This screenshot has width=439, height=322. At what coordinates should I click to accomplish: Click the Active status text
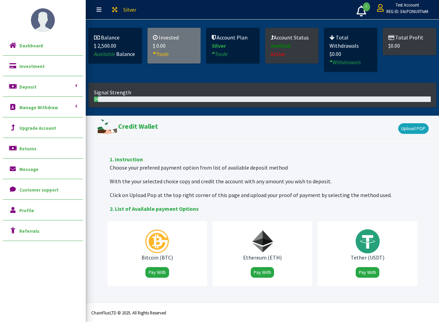point(278,54)
